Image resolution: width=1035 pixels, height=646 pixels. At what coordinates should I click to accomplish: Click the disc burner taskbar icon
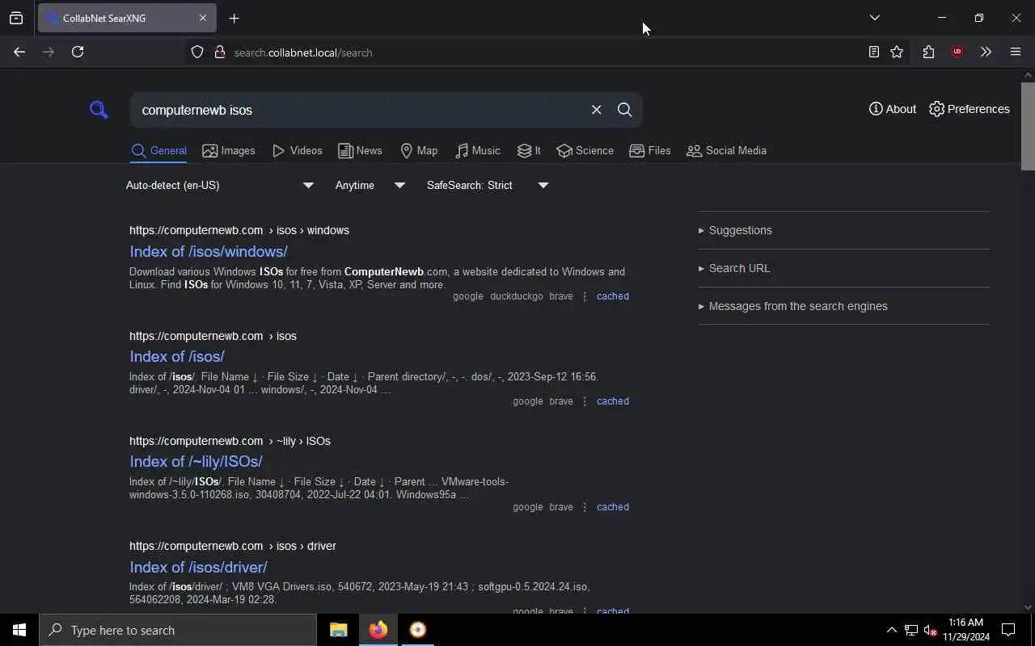(x=417, y=630)
